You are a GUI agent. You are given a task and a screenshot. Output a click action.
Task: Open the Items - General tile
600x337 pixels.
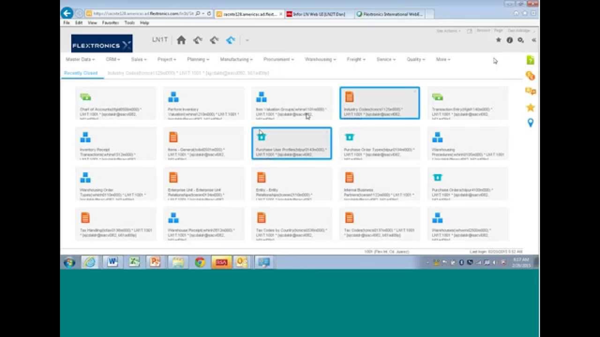(x=203, y=143)
